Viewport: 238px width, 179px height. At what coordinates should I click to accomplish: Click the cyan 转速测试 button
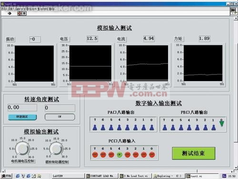point(22,117)
